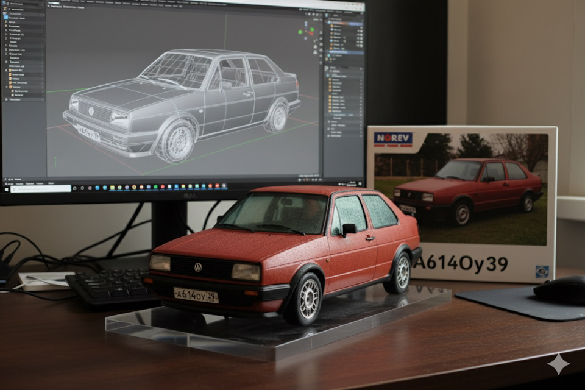Click the taskbar search box

41,189
